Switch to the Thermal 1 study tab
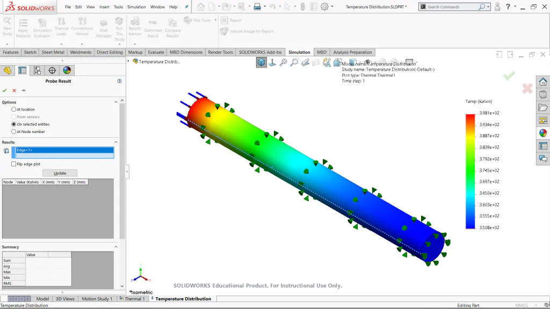550x309 pixels. [x=132, y=299]
